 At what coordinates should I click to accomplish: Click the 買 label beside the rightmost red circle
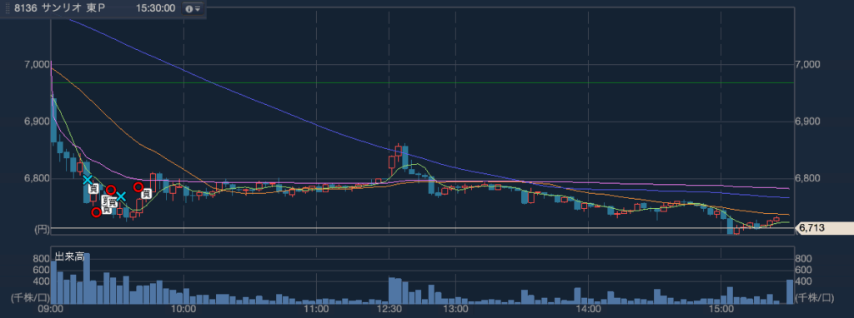[x=146, y=193]
